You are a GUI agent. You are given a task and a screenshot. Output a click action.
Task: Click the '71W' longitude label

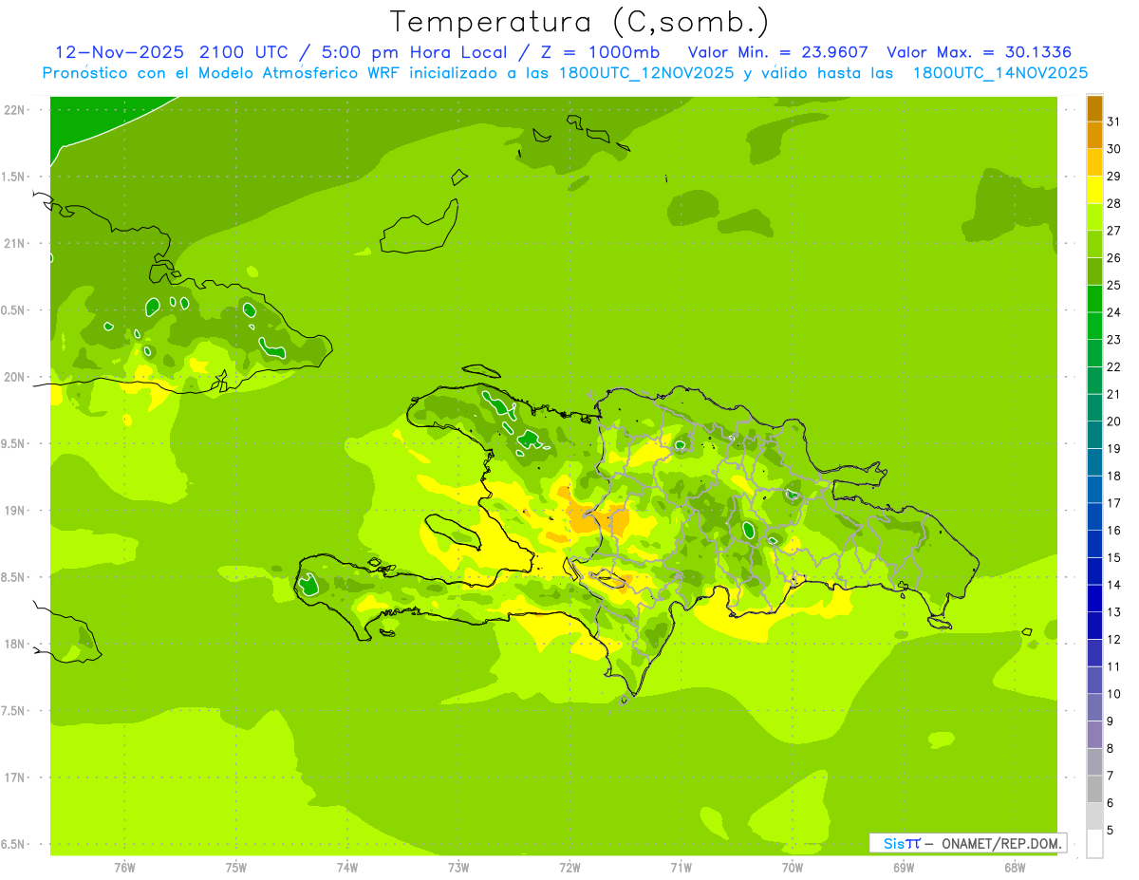(681, 867)
